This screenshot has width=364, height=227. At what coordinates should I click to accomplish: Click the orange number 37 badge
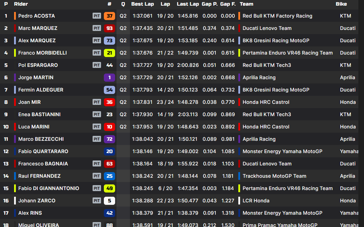coord(109,16)
